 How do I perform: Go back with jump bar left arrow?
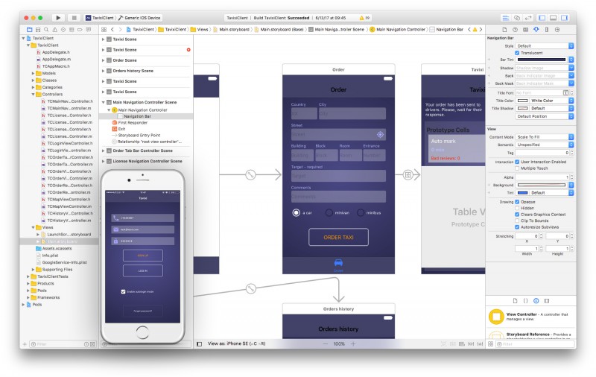112,29
